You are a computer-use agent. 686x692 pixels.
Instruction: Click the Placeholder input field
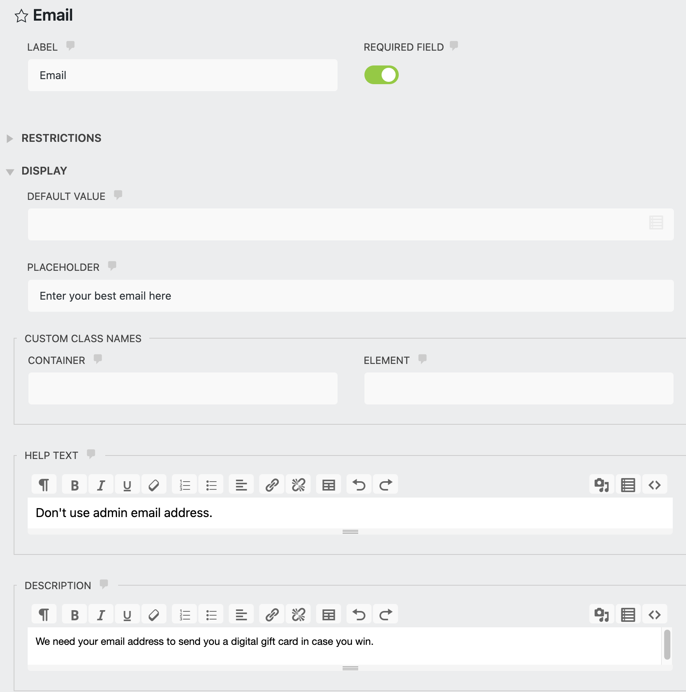point(195,296)
